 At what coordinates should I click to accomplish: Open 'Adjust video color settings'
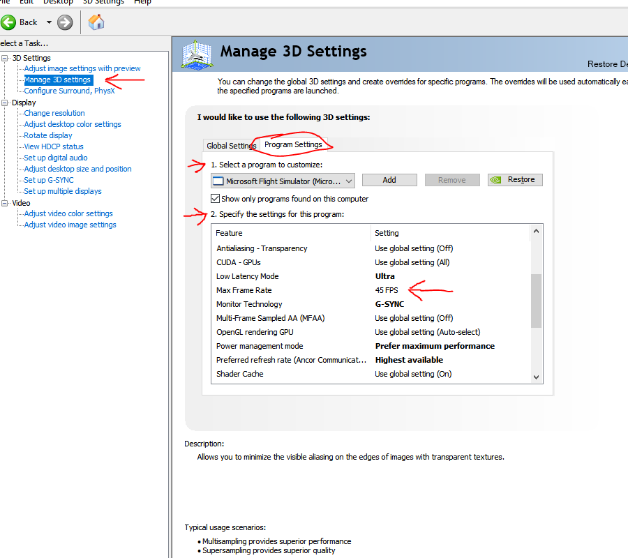[68, 213]
